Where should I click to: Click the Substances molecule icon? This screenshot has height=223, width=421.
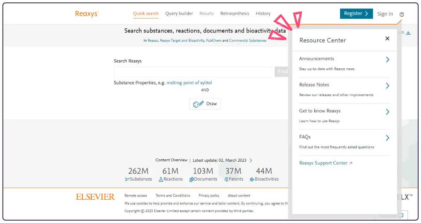(127, 179)
